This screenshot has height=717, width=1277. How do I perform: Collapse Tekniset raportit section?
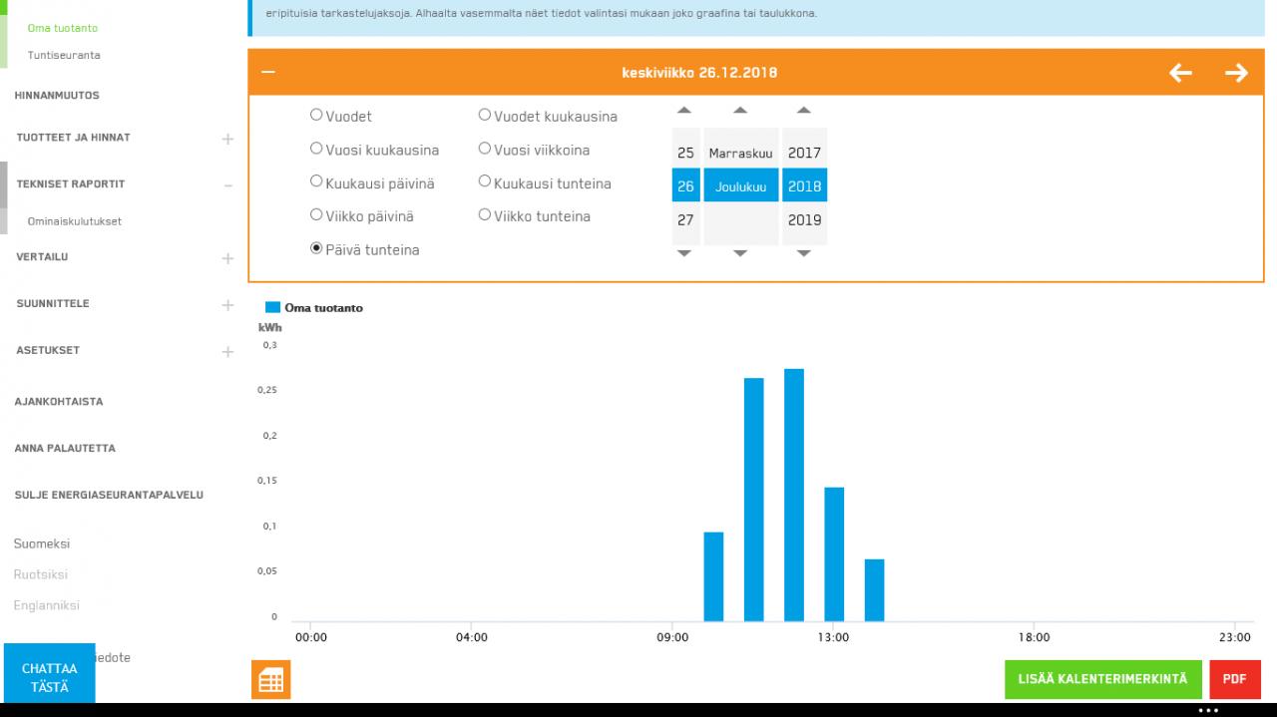coord(227,185)
